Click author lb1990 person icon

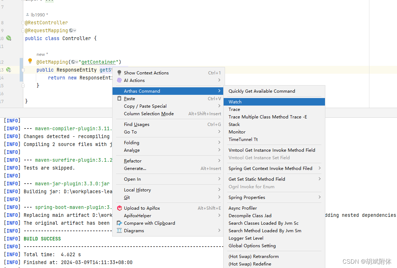[28, 15]
